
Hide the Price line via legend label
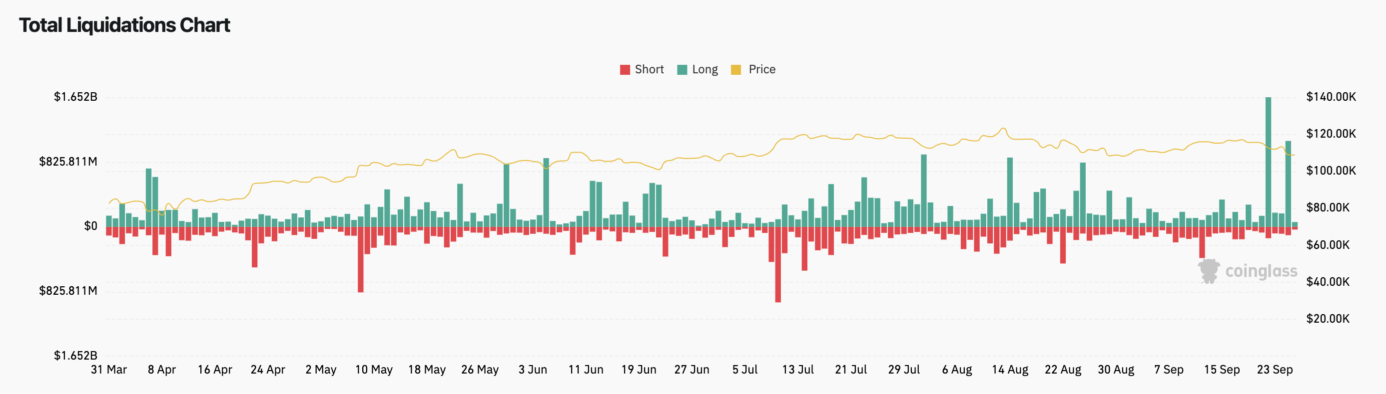(x=762, y=69)
